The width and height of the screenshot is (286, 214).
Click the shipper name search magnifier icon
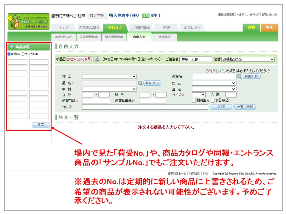240,76
